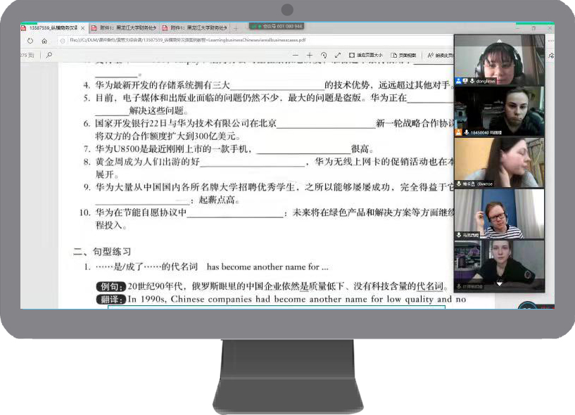
Task: Click donglimei's microphone icon
Action: coord(472,81)
